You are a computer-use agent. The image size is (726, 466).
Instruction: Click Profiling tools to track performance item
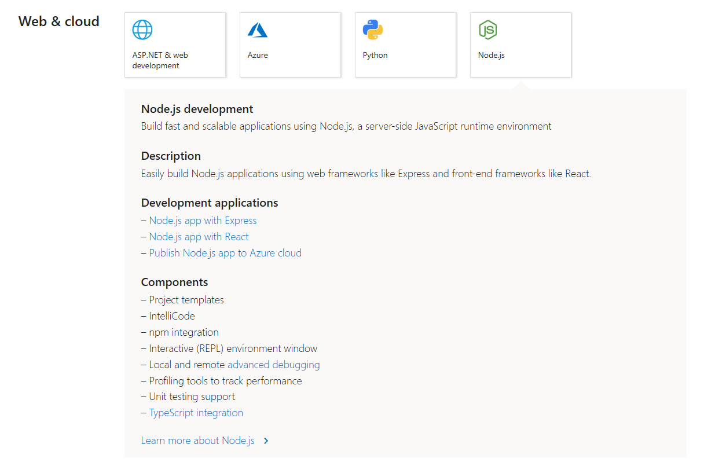pos(225,381)
